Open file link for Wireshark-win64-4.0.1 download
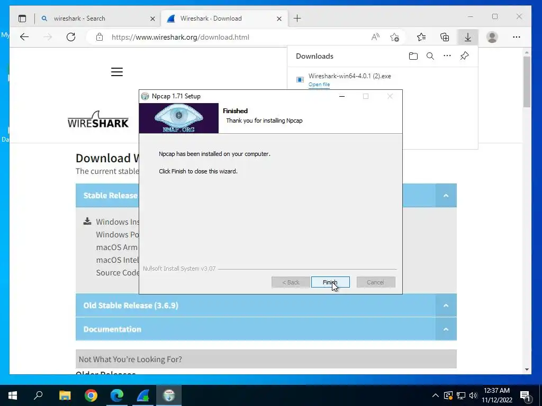 click(319, 84)
